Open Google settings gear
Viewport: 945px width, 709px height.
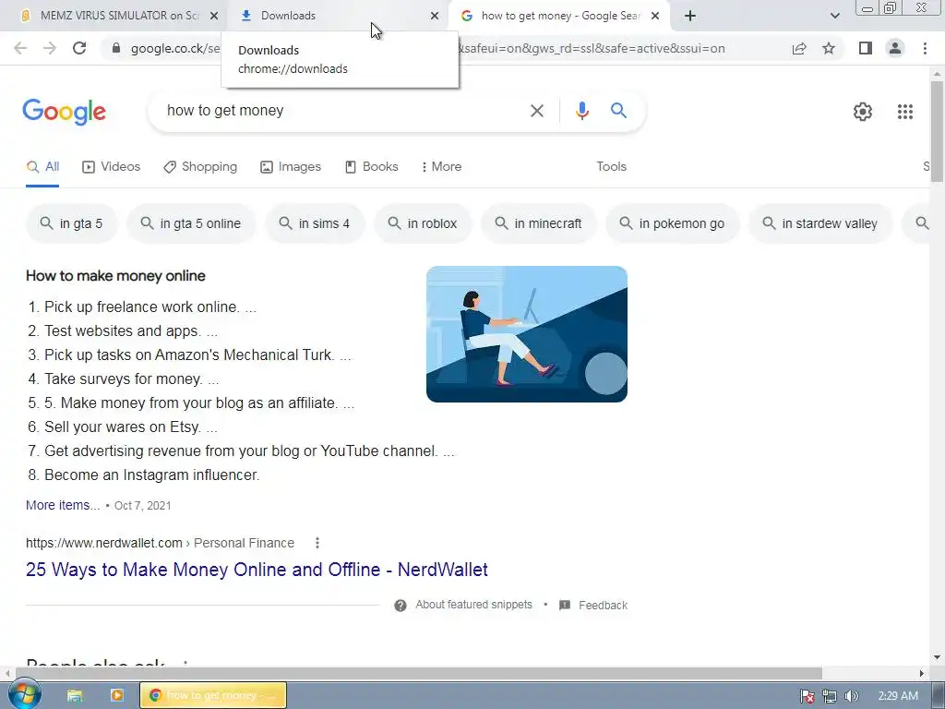click(863, 112)
